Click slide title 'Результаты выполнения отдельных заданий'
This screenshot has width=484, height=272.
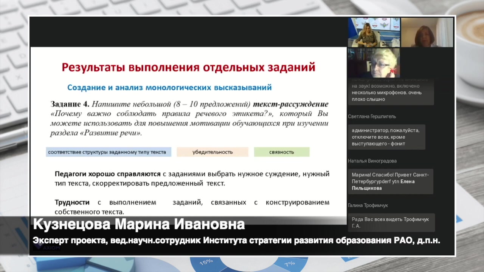(x=188, y=67)
